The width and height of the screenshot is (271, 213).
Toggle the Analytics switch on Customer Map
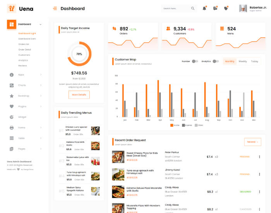[216, 61]
